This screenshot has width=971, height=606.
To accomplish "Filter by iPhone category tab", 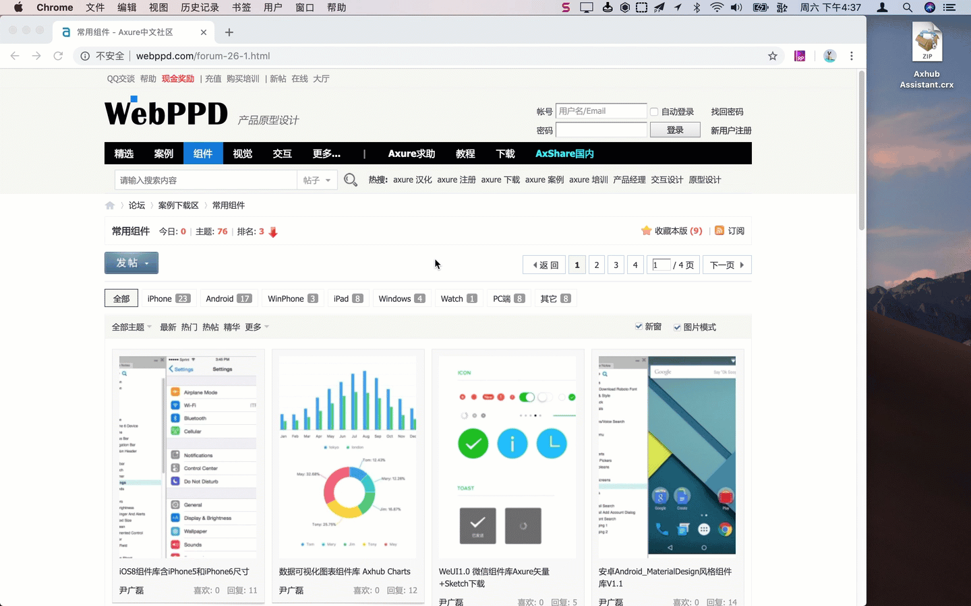I will point(169,298).
